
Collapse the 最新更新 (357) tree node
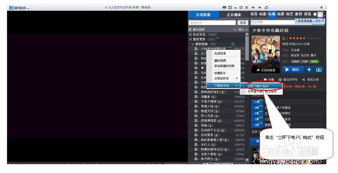(190, 39)
